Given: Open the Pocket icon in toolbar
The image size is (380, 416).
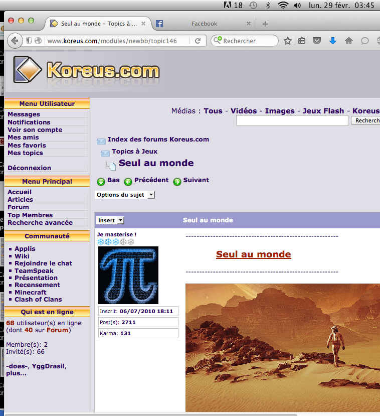Looking at the screenshot, I should click(x=317, y=41).
